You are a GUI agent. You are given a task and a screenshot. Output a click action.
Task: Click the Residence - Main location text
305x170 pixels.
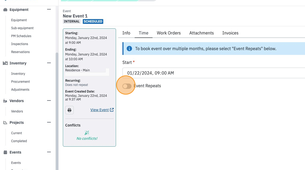point(77,70)
